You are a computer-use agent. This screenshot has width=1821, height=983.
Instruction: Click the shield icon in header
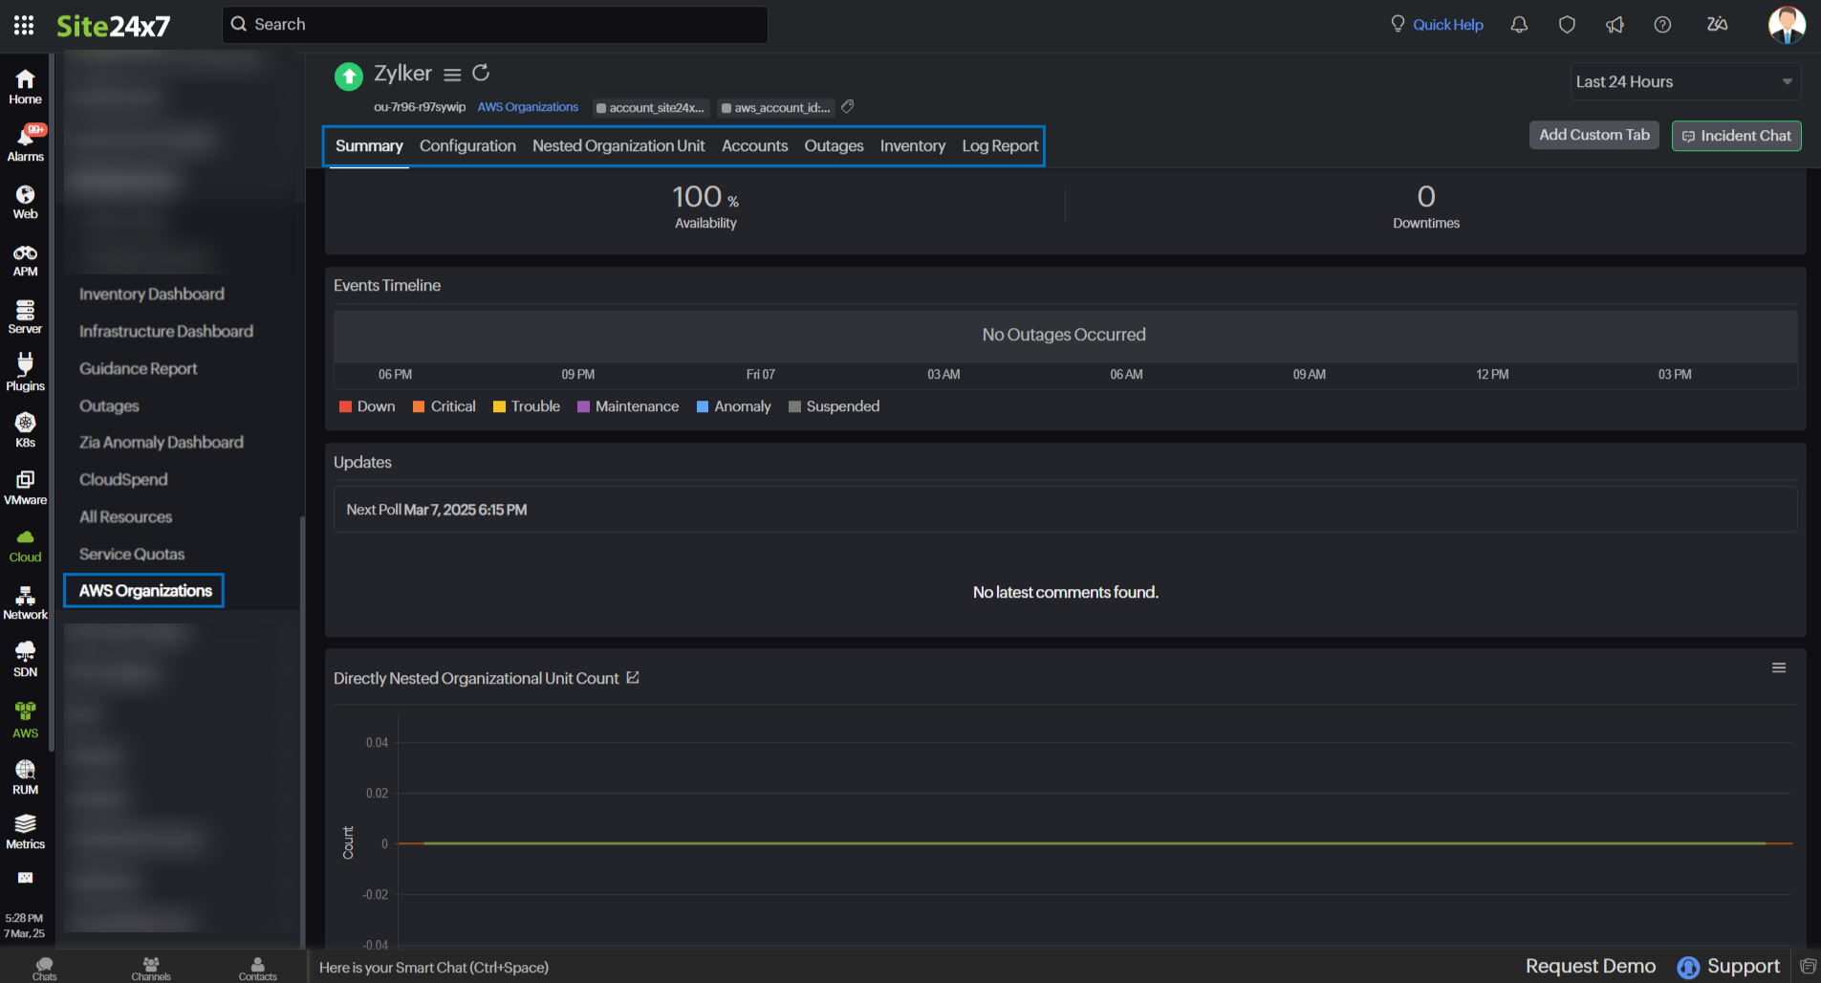(1567, 25)
